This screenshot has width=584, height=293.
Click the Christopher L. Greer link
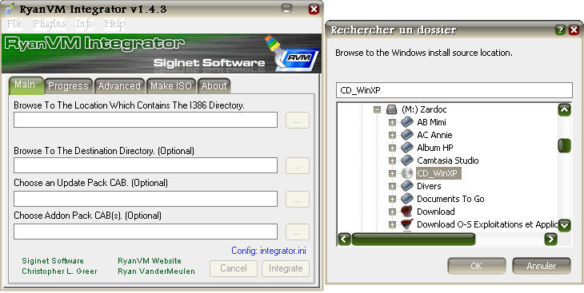pos(59,271)
